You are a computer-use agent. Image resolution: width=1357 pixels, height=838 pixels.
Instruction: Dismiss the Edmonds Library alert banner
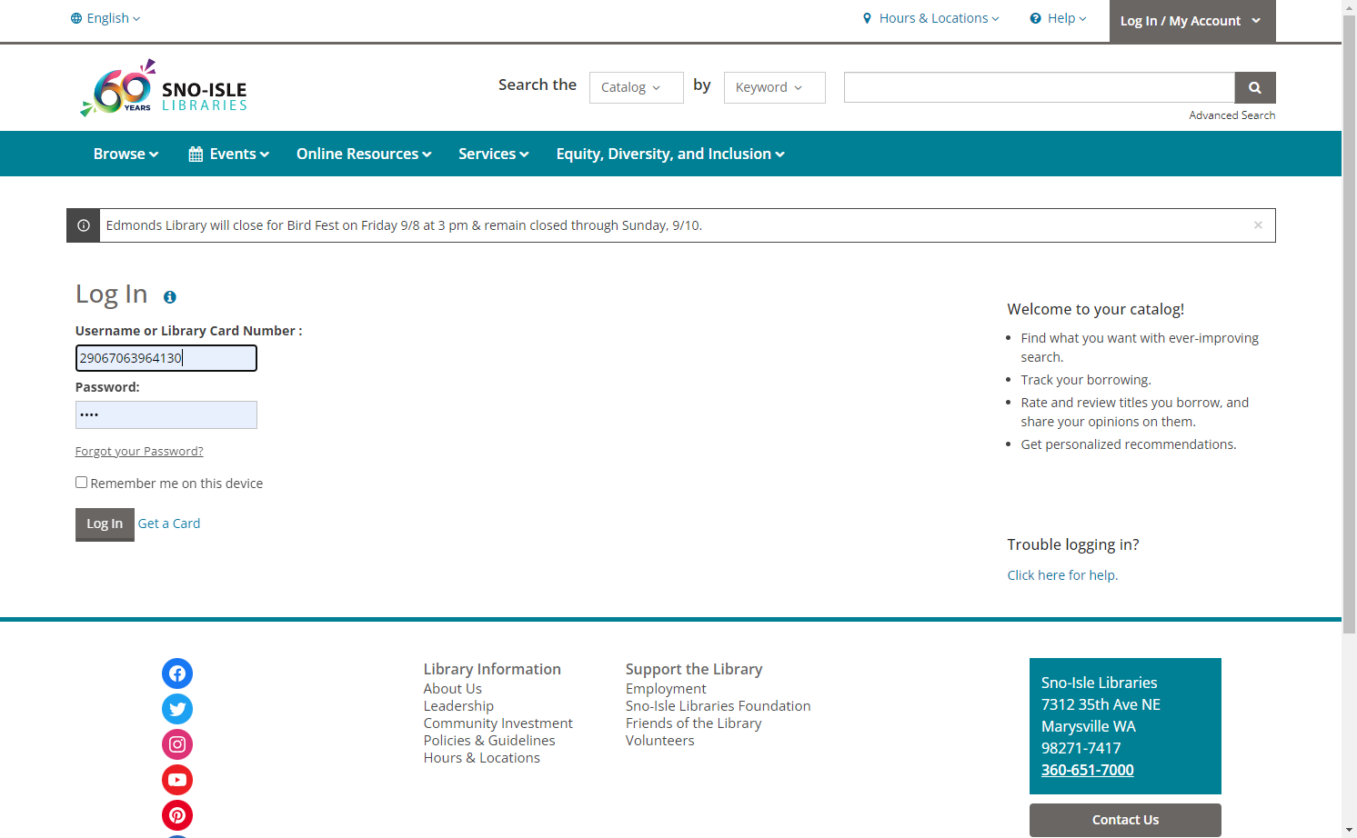click(x=1258, y=225)
